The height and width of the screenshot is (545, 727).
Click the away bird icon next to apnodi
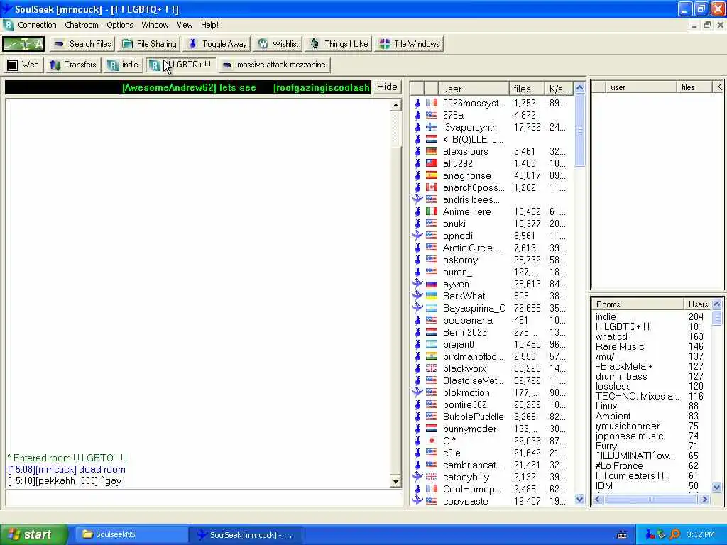coord(417,236)
